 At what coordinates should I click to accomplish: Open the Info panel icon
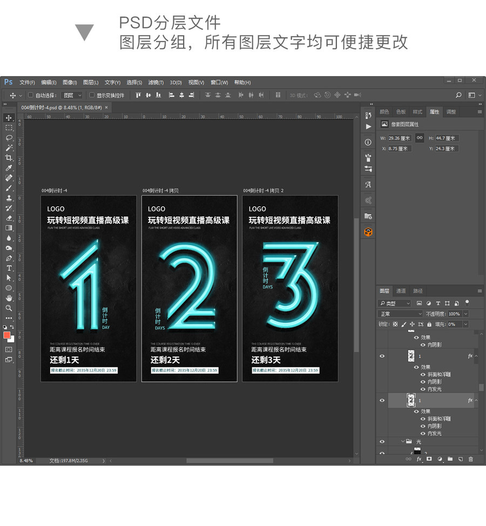click(x=368, y=142)
